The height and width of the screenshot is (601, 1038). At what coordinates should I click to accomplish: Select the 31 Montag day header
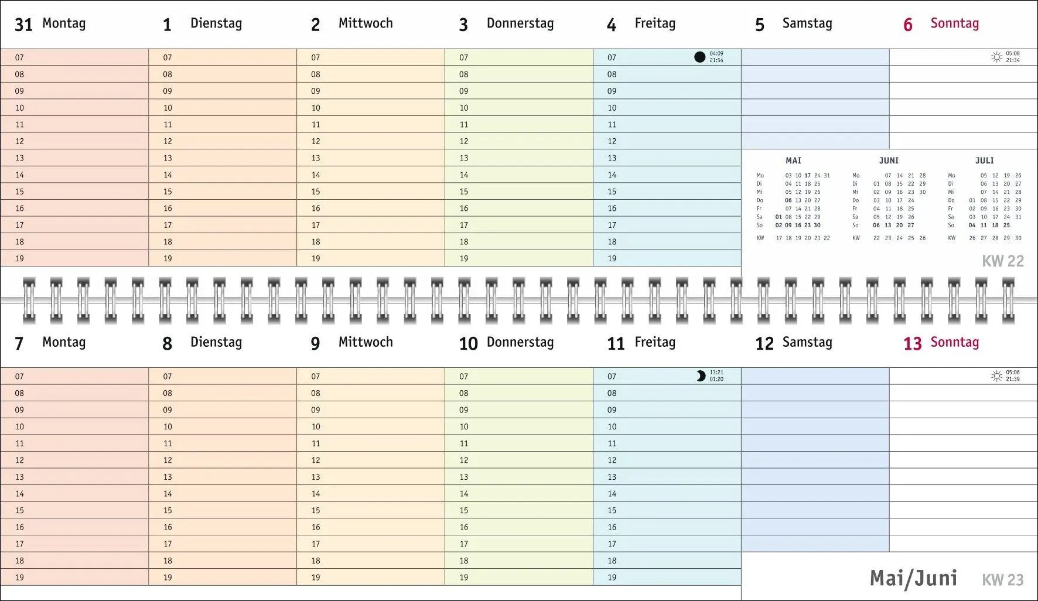click(50, 24)
